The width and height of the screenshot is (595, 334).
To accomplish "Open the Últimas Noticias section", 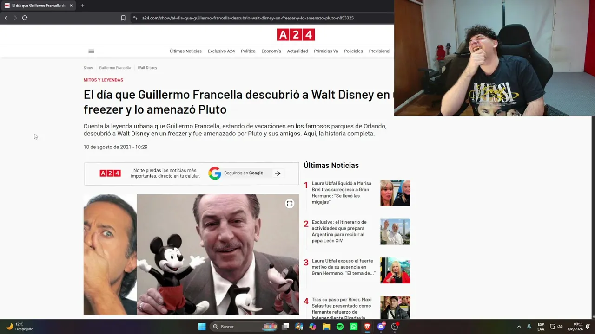I will coord(185,51).
